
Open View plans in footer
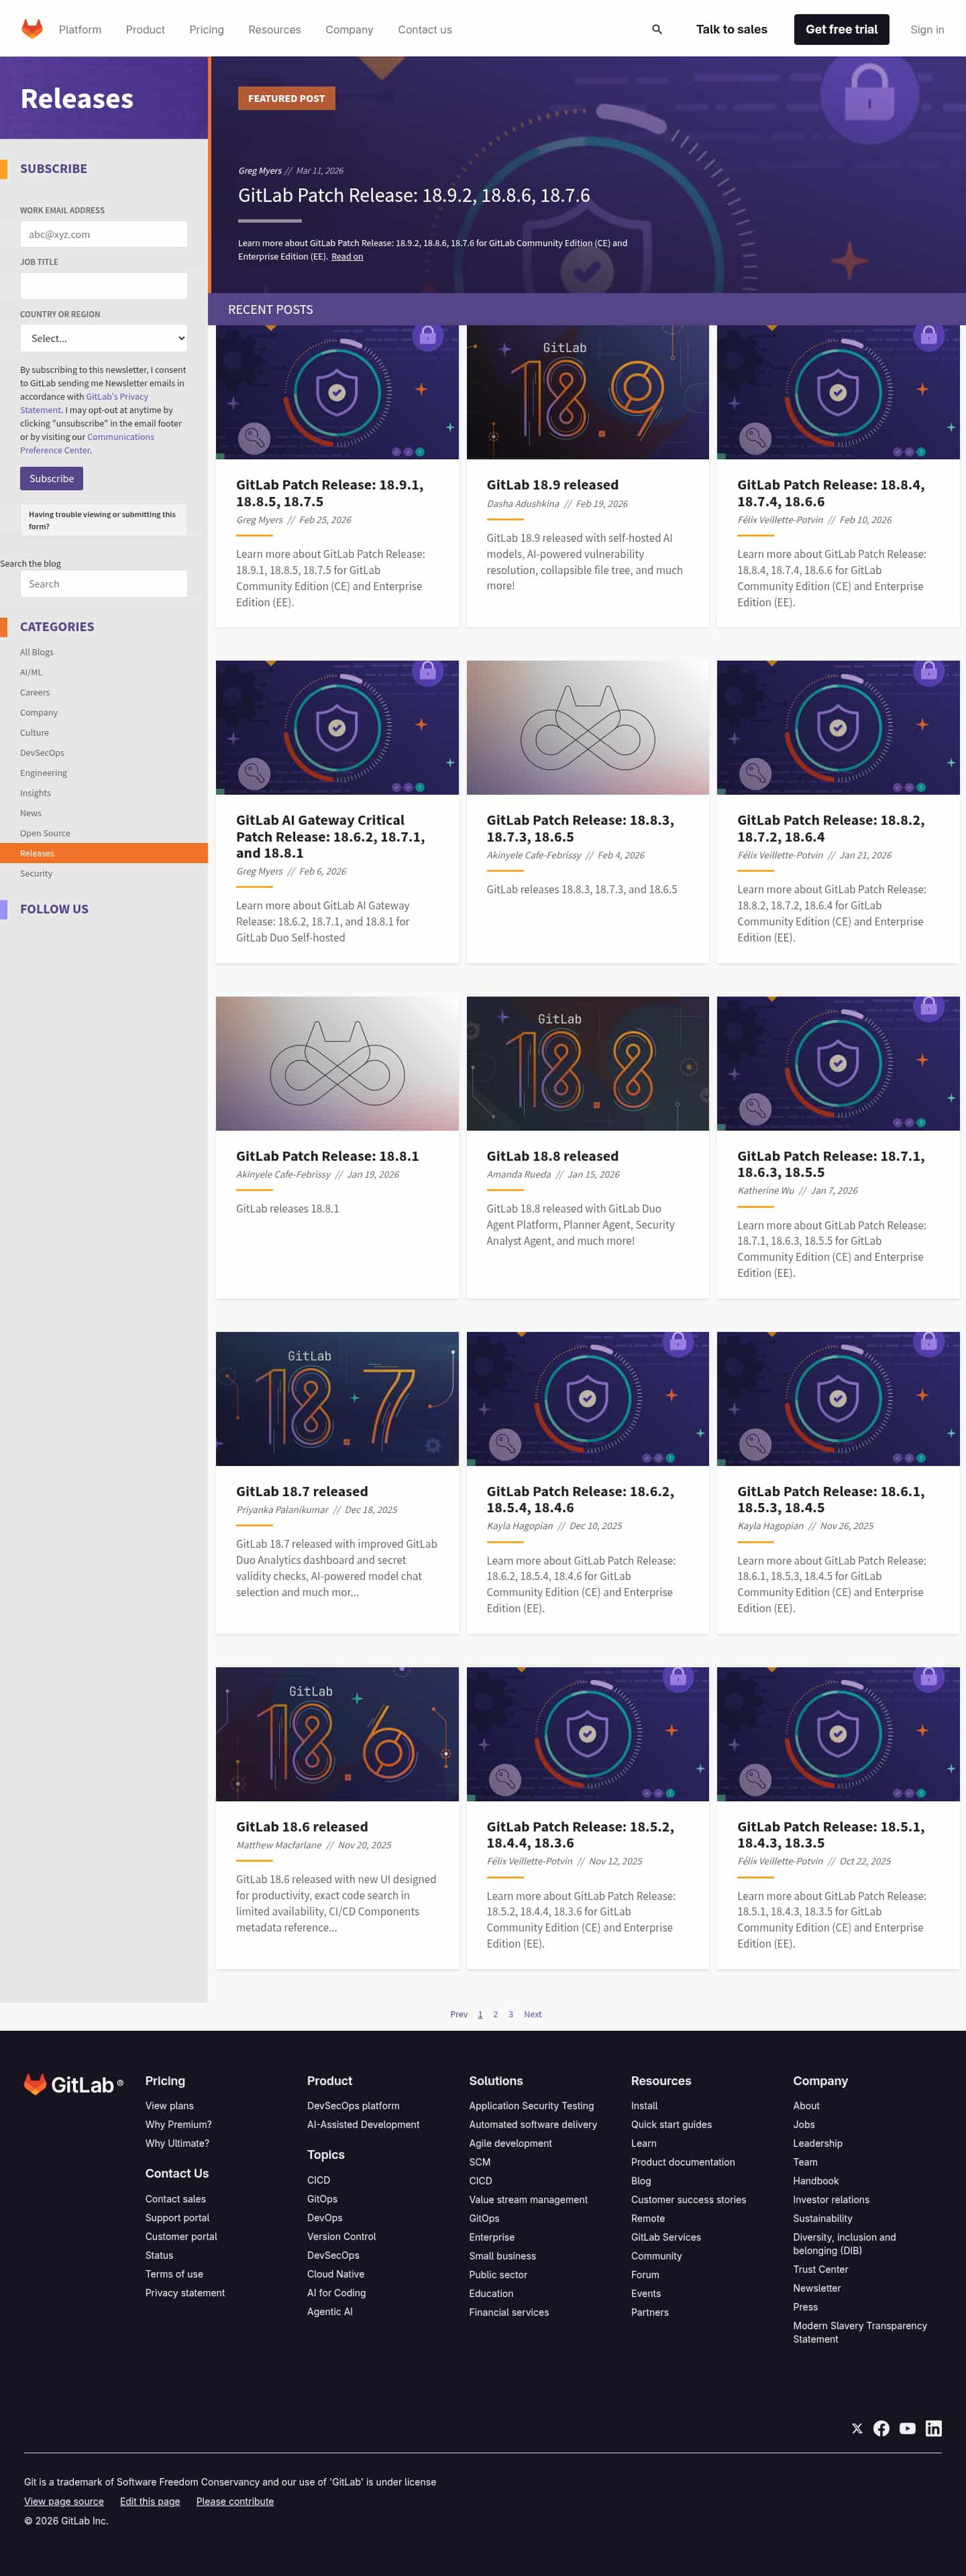point(169,2105)
